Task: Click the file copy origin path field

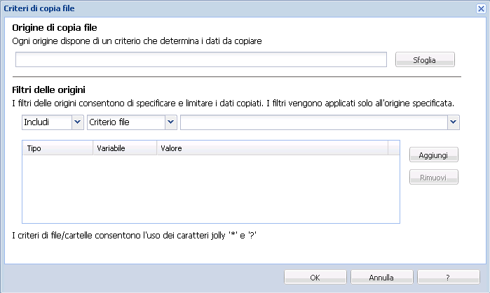Action: (x=201, y=59)
